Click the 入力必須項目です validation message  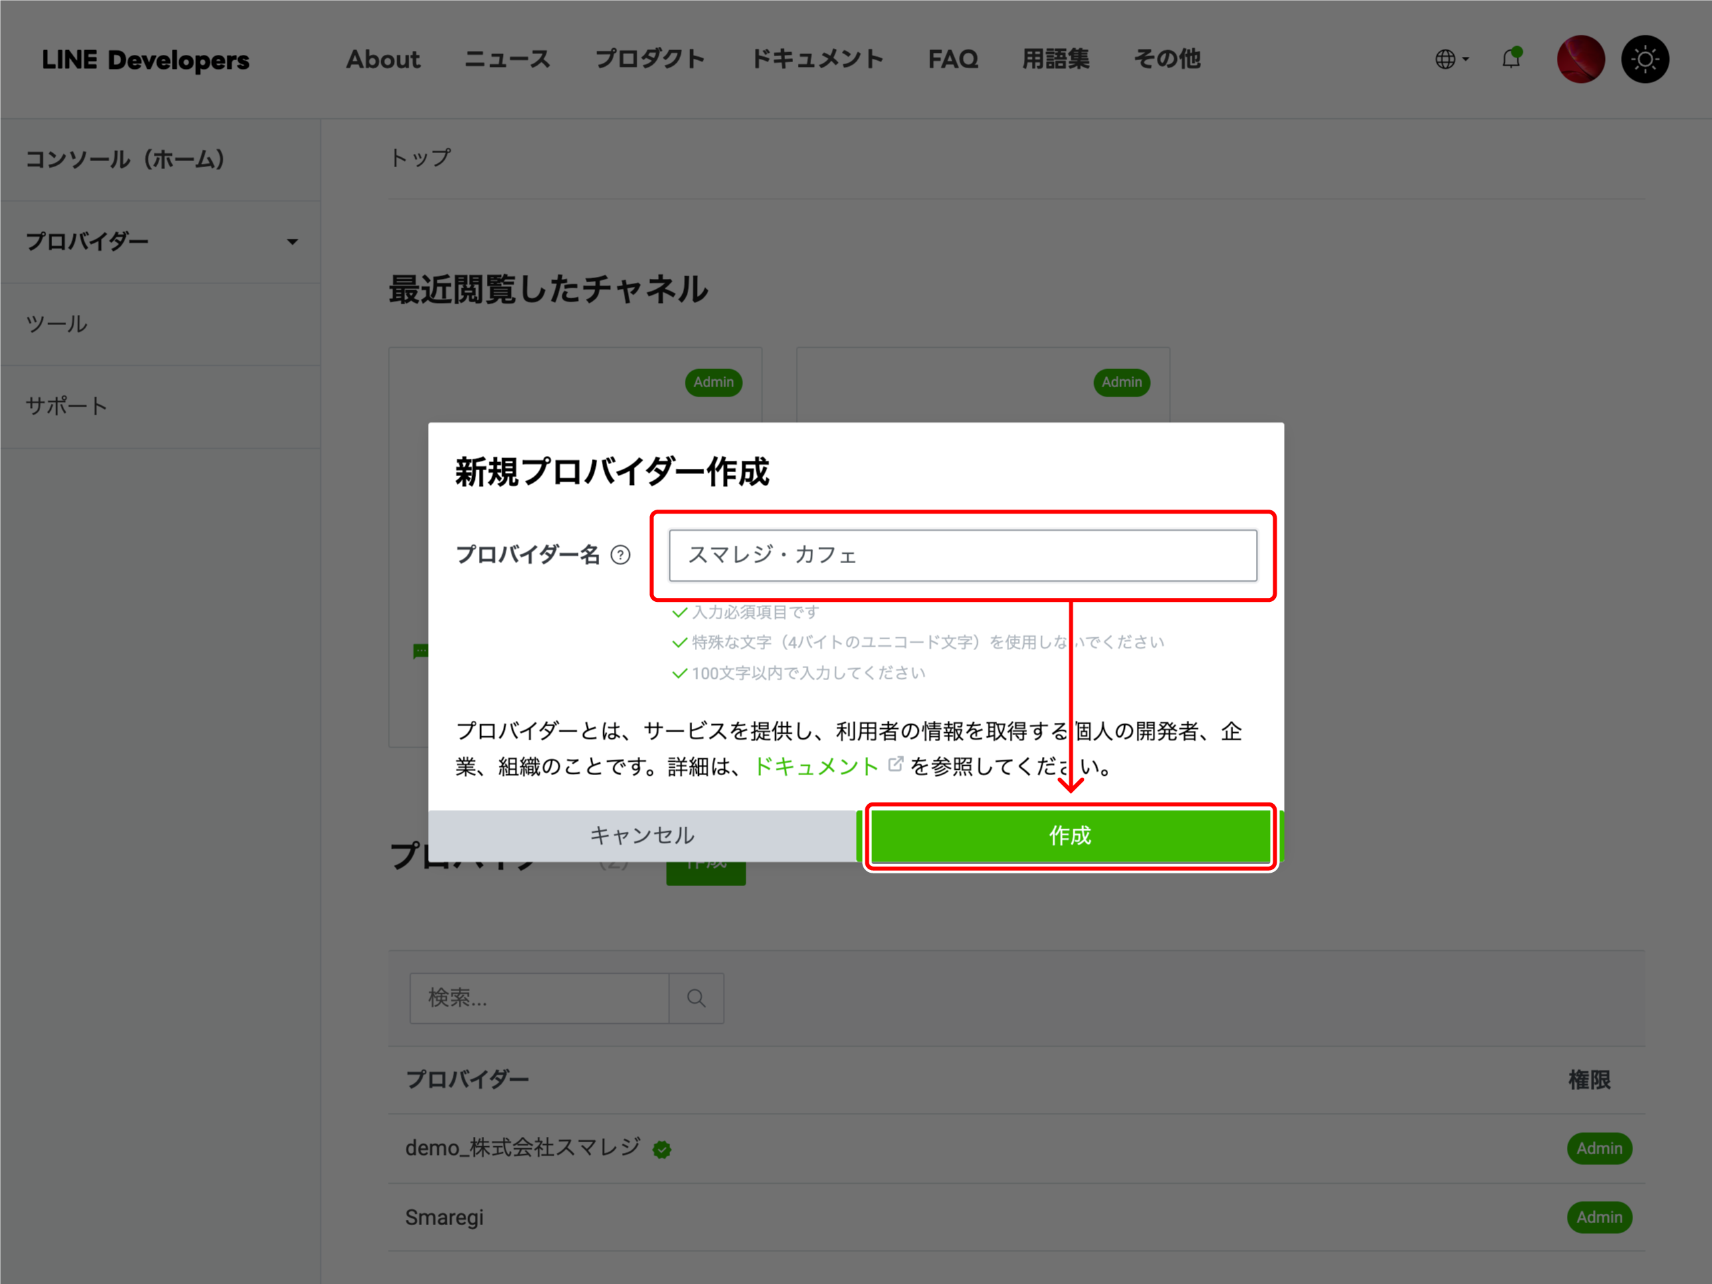point(754,612)
